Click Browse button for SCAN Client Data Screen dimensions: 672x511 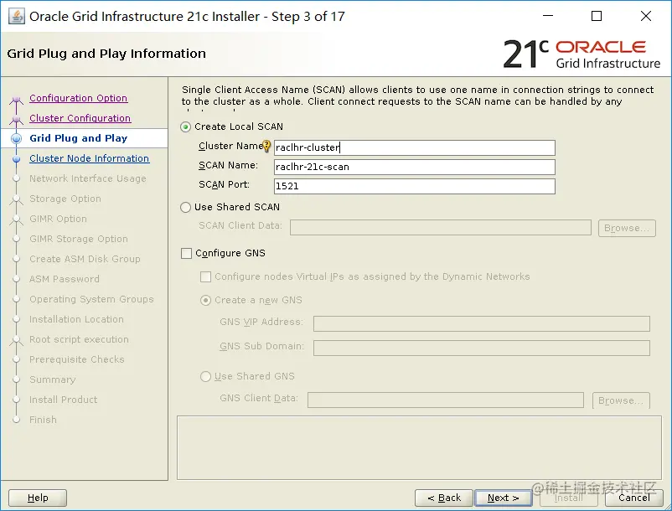pyautogui.click(x=627, y=229)
